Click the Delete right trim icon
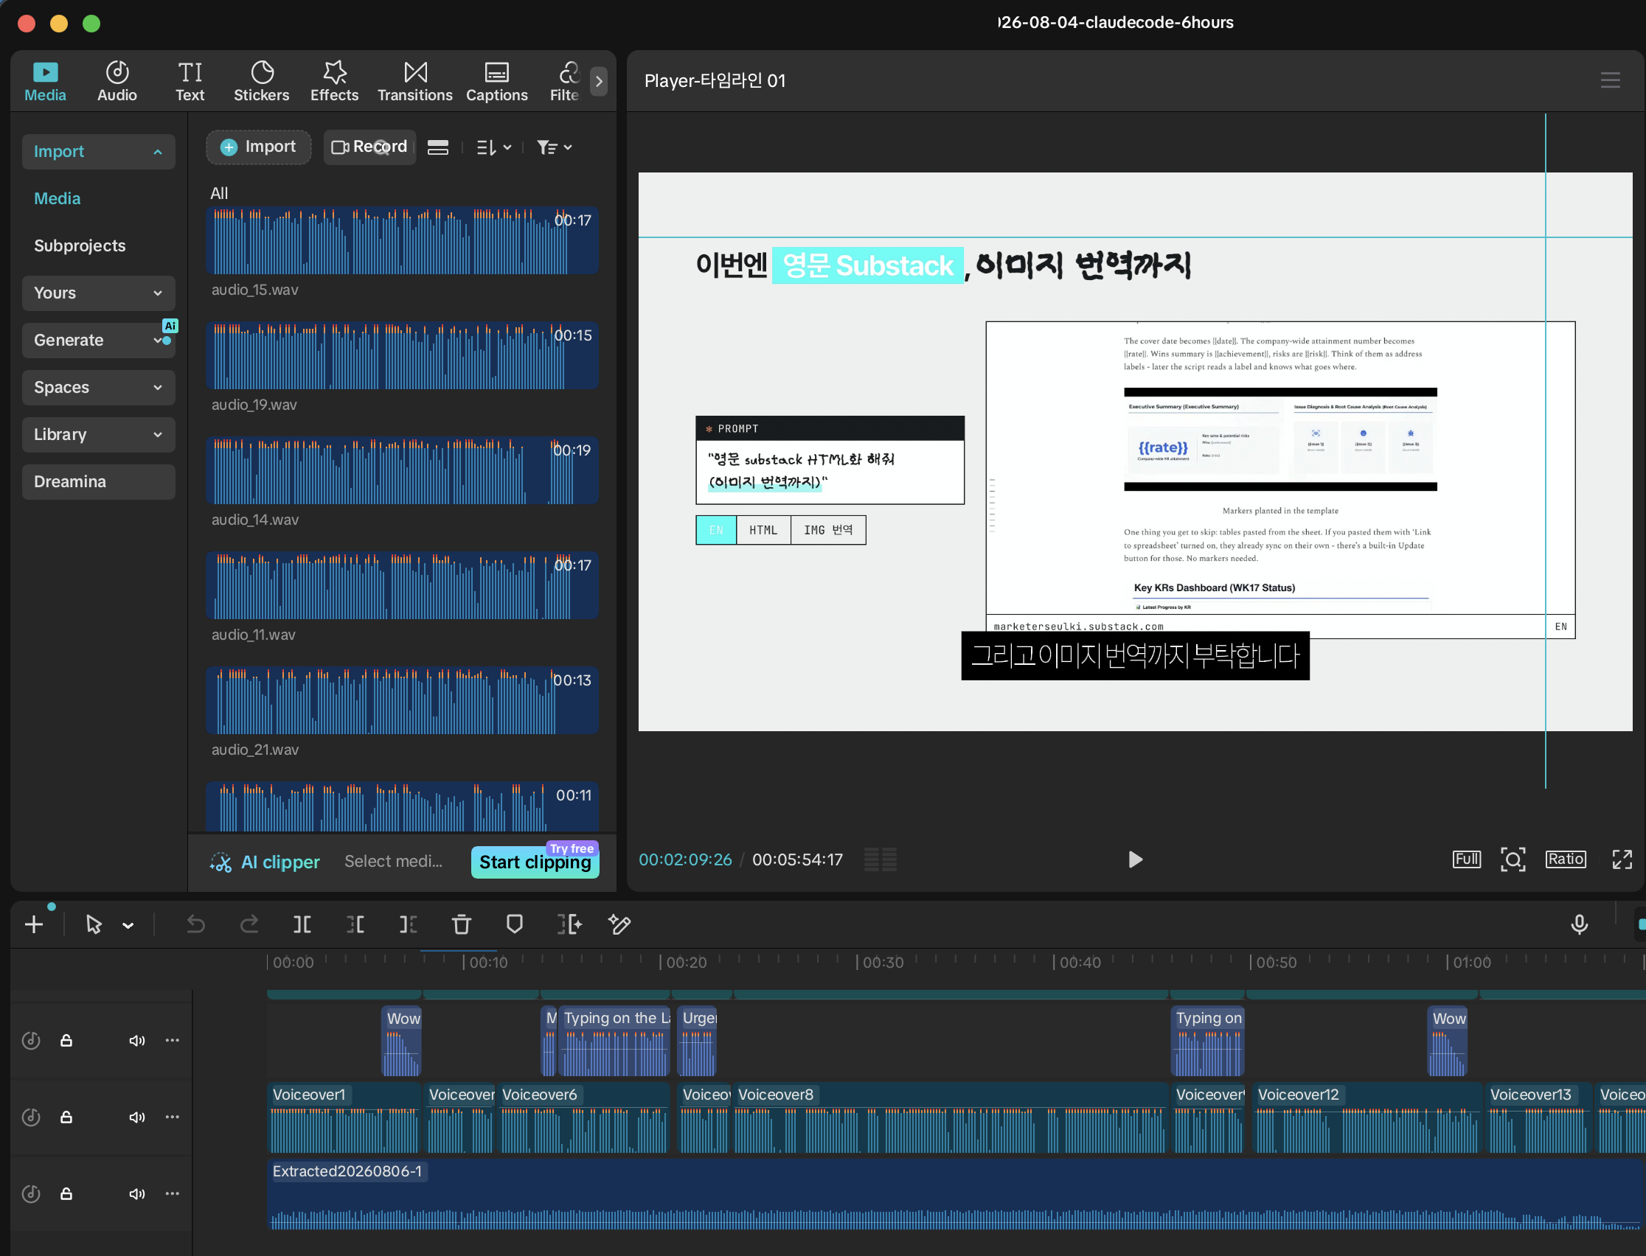Viewport: 1646px width, 1256px height. tap(409, 925)
